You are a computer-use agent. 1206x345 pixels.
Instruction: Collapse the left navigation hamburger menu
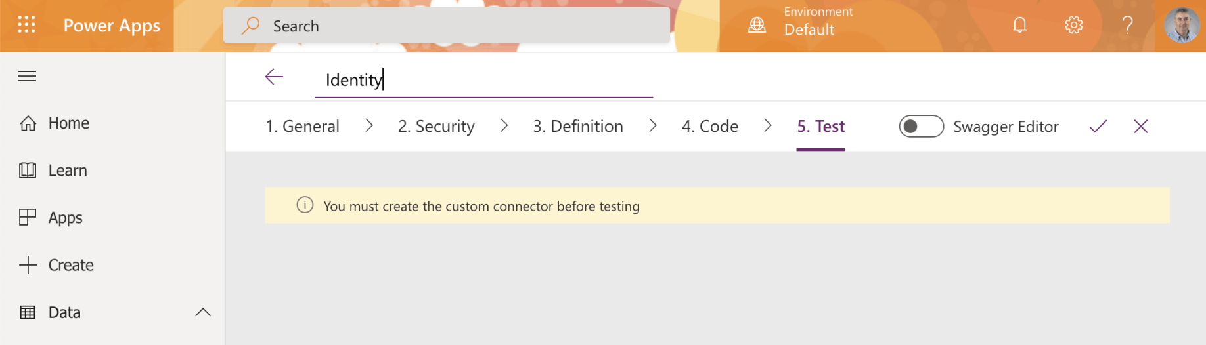point(27,76)
